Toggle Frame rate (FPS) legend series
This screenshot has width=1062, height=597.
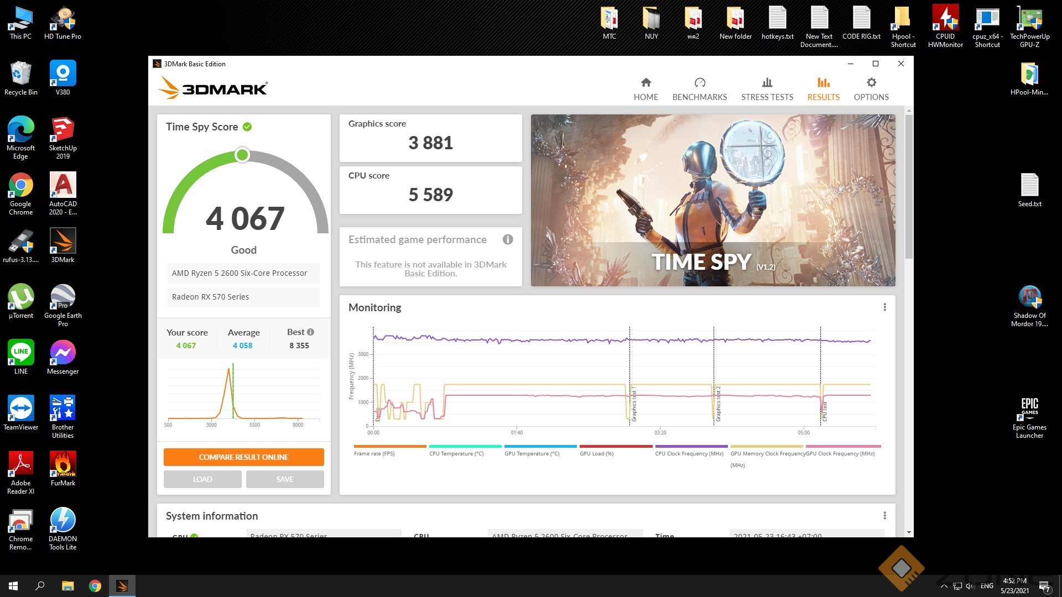(x=374, y=453)
